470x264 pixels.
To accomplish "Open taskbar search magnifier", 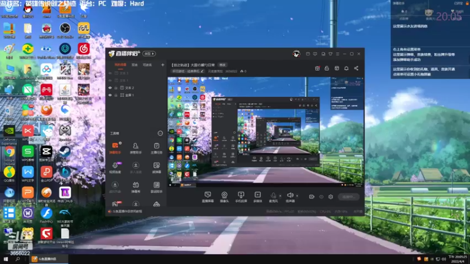I will tap(18, 259).
